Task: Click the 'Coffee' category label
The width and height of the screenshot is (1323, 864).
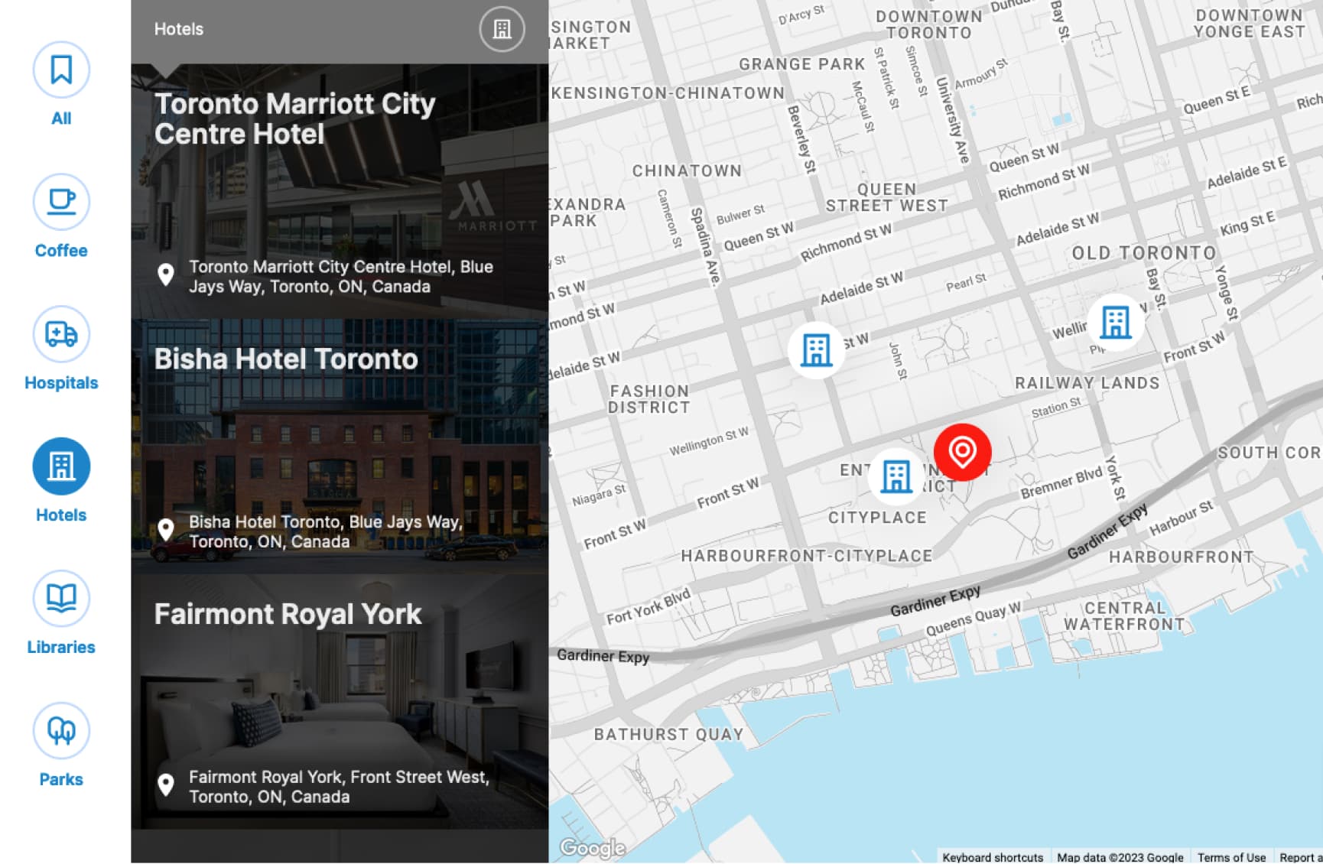Action: pyautogui.click(x=61, y=251)
